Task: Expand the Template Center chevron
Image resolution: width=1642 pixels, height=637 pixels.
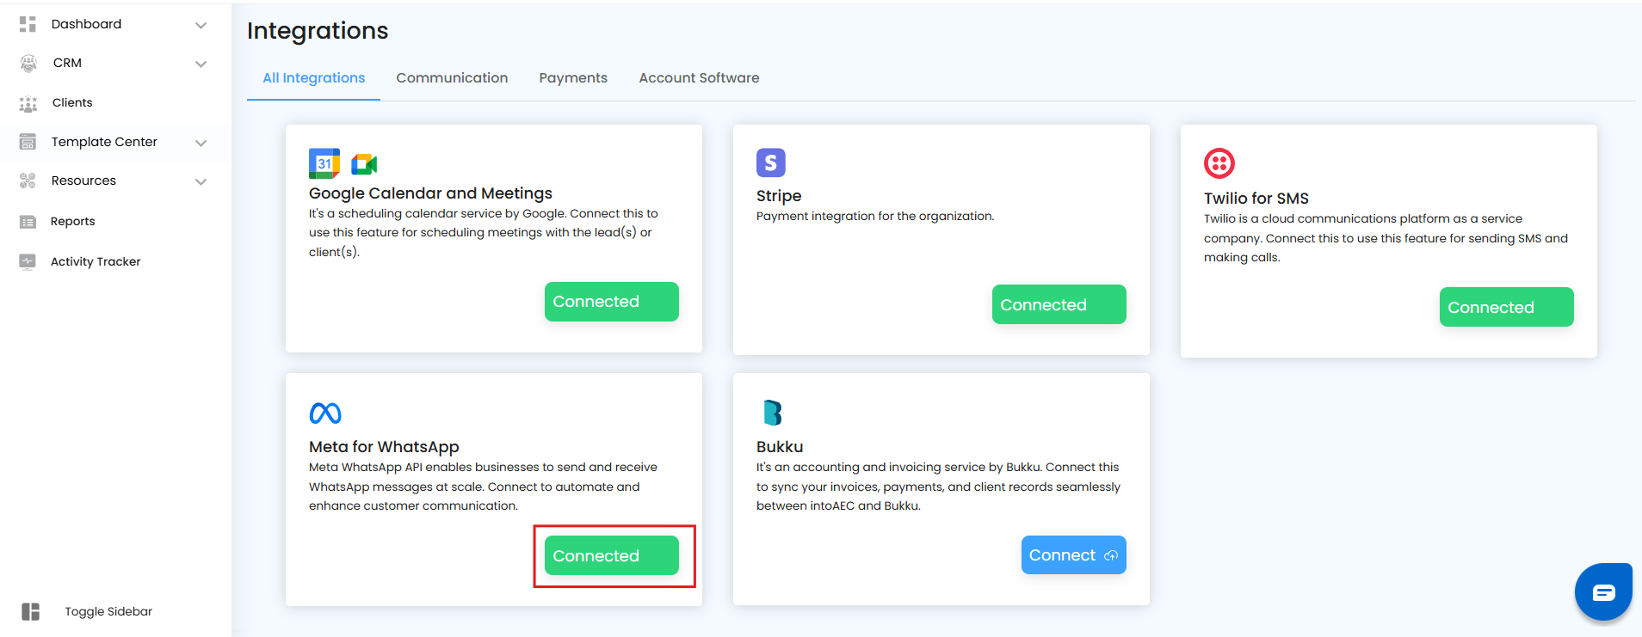Action: pos(201,143)
